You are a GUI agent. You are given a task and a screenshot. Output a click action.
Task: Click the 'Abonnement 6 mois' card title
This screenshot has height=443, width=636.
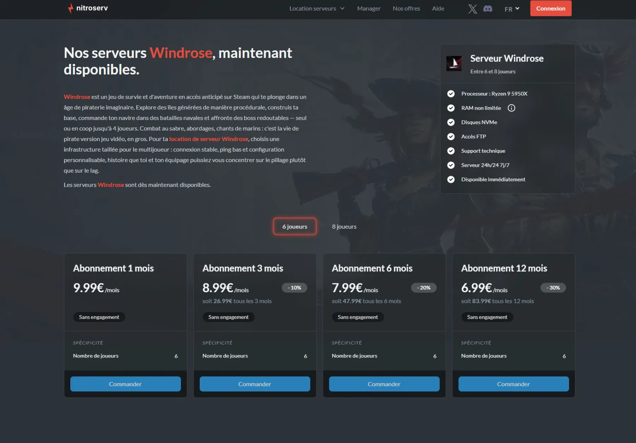(372, 268)
